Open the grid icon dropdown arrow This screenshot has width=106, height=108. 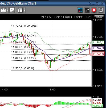24,10
